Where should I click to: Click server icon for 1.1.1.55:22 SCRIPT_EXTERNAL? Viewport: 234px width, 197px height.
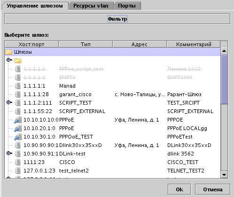pos(18,111)
